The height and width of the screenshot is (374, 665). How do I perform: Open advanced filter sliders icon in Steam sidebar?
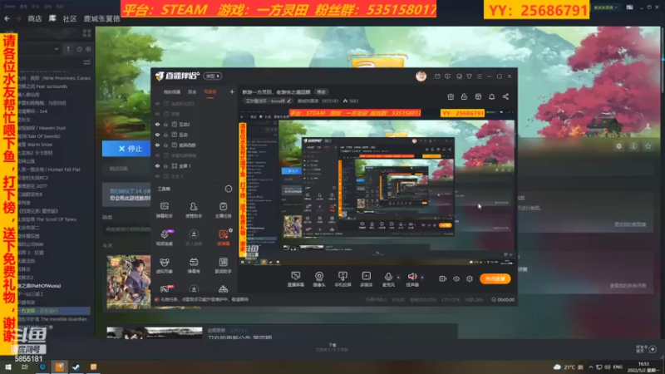pyautogui.click(x=87, y=62)
